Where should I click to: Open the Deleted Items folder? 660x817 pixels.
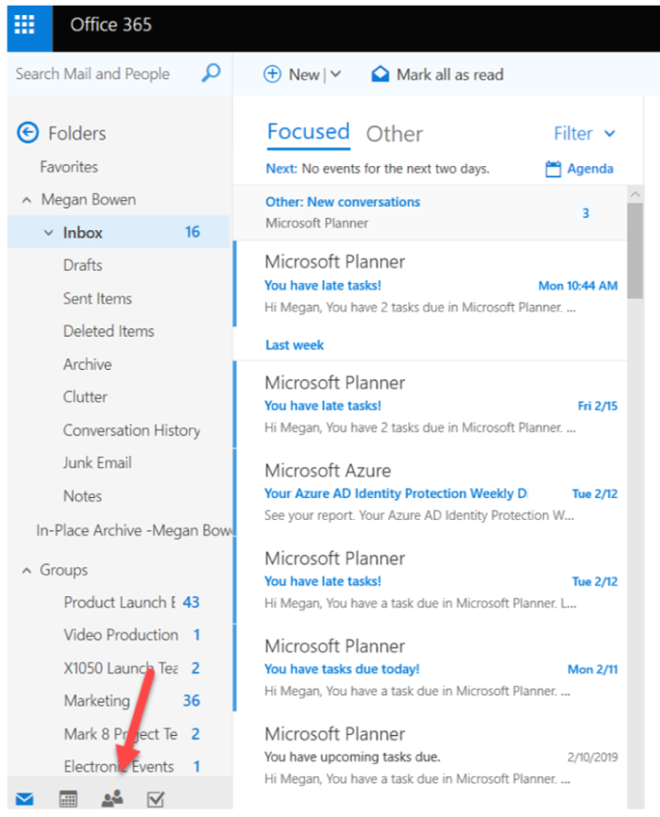[109, 331]
